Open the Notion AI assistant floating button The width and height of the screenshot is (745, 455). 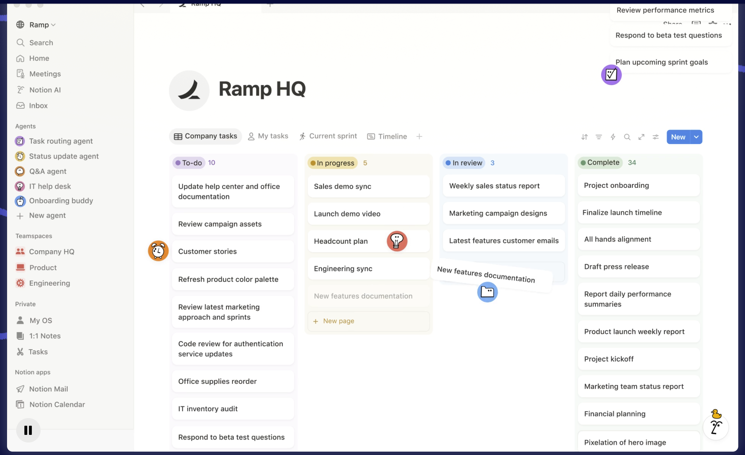click(x=716, y=427)
